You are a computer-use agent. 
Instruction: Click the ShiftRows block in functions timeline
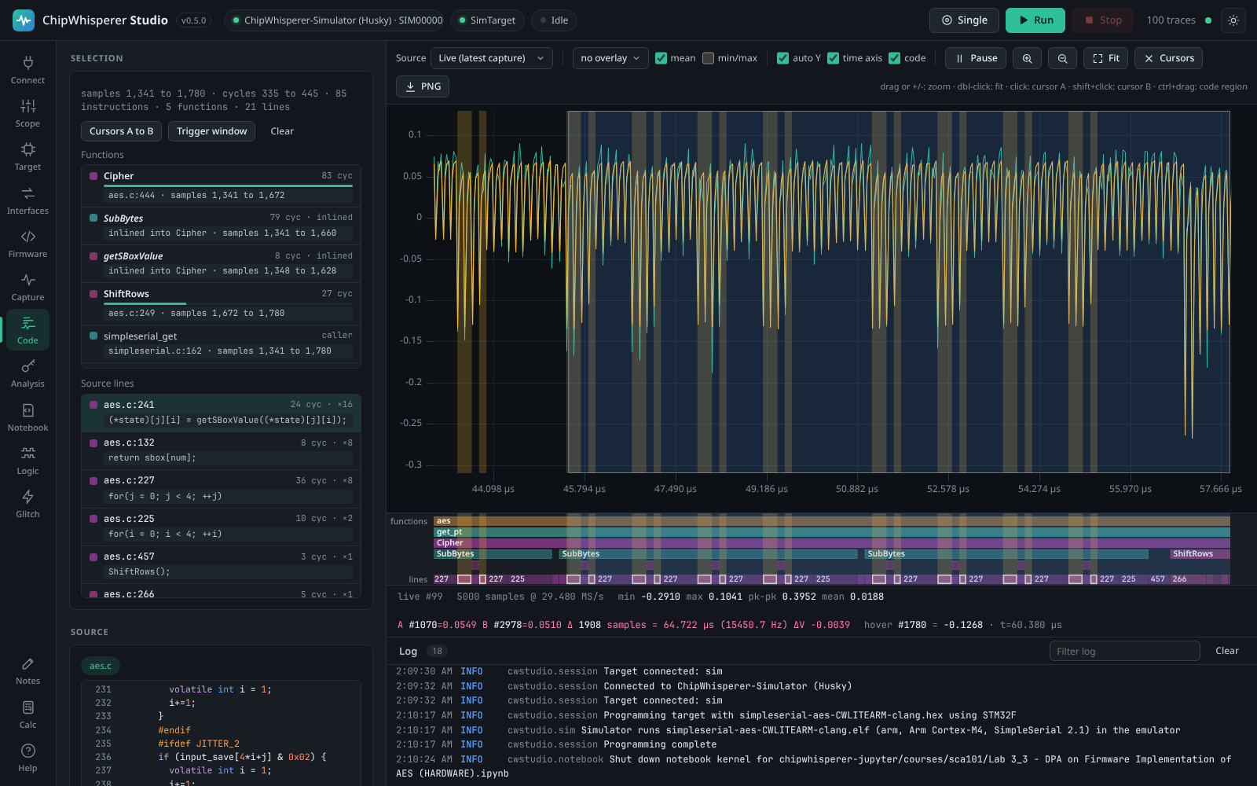[x=1200, y=554]
